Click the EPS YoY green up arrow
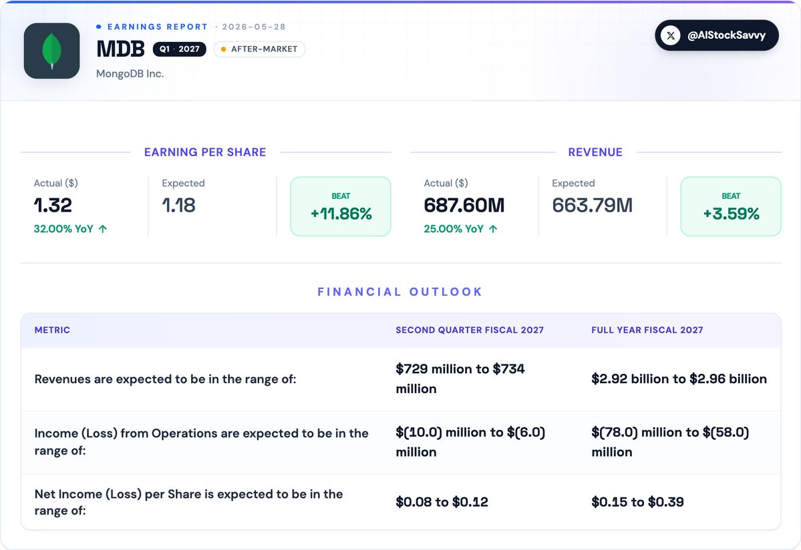801x550 pixels. coord(103,229)
